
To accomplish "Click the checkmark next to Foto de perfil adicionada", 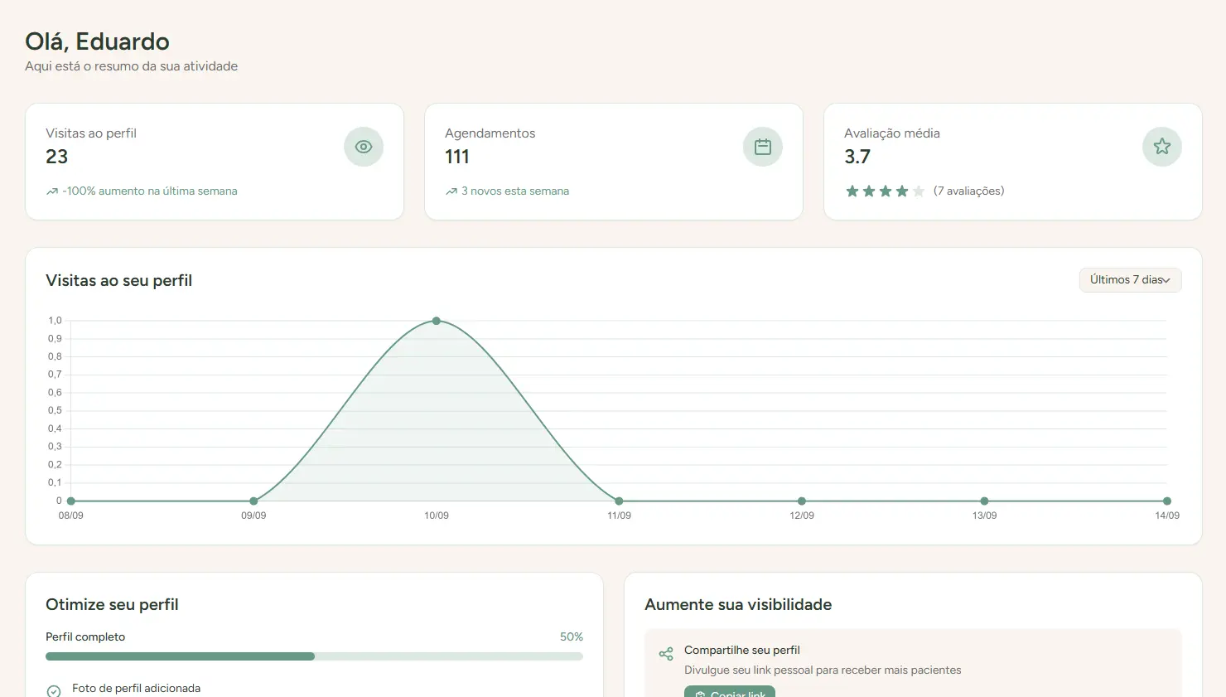I will [x=54, y=690].
